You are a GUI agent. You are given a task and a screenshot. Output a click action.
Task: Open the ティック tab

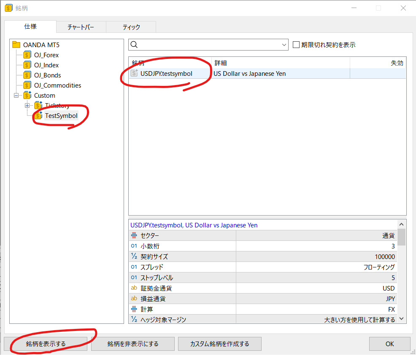(x=131, y=27)
